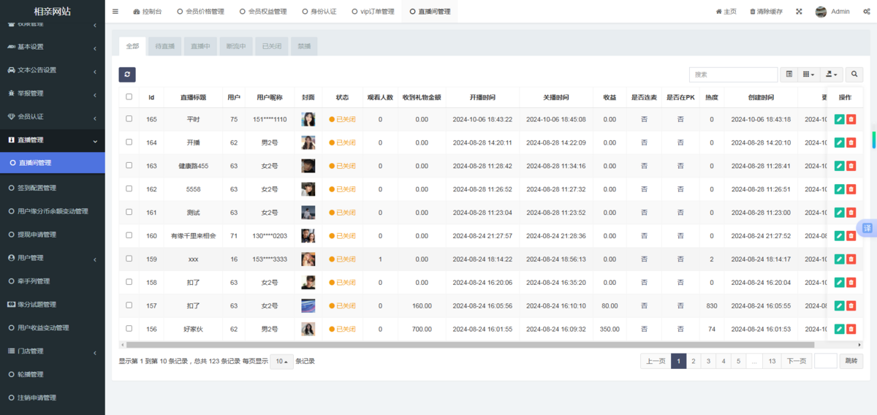Open the columns visibility dropdown
This screenshot has height=415, width=877.
pos(808,75)
